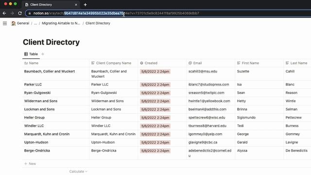Screen dimensions: 311x175
Task: Click email bselman4@addthis.com
Action: point(207,109)
